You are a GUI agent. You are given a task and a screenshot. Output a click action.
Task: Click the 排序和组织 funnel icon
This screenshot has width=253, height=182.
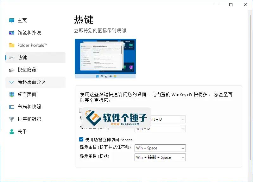point(12,119)
